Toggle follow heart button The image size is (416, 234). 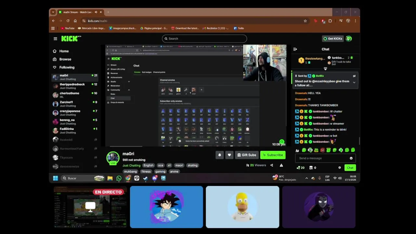point(229,155)
